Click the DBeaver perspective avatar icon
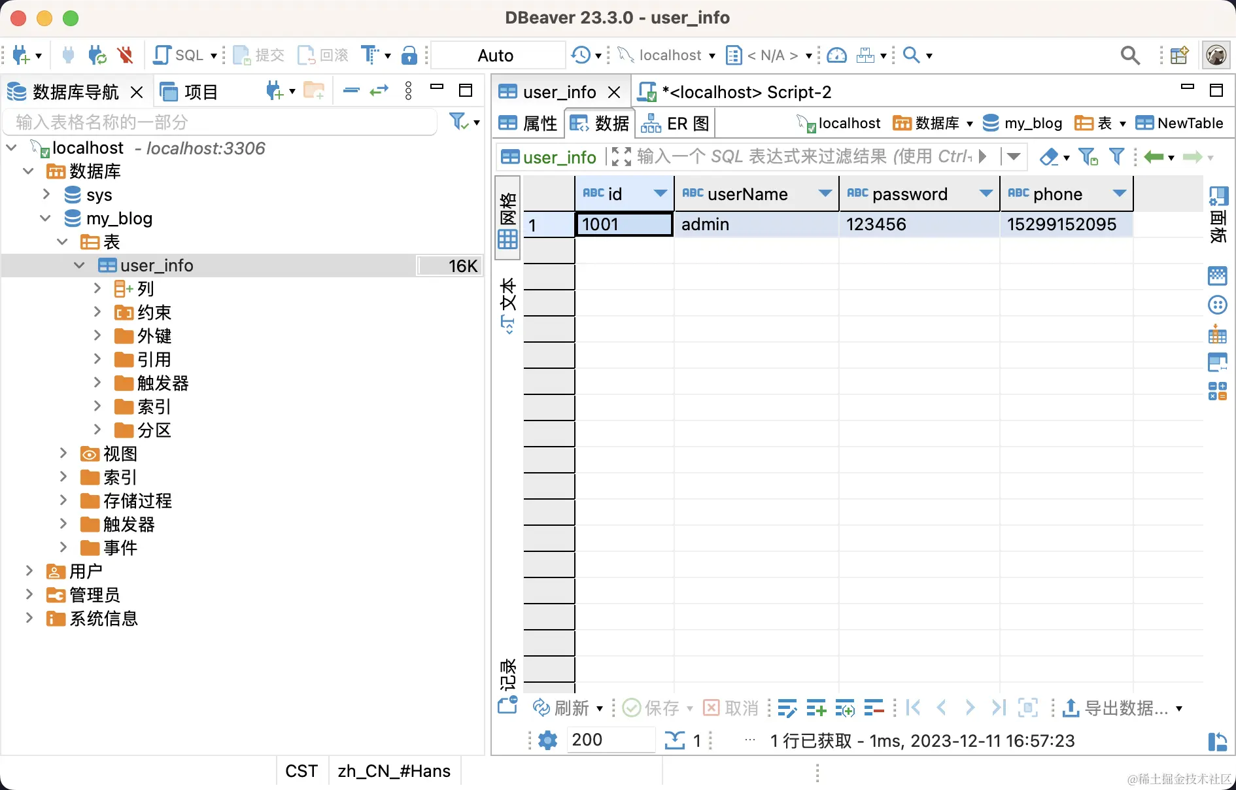Image resolution: width=1236 pixels, height=790 pixels. click(1216, 56)
